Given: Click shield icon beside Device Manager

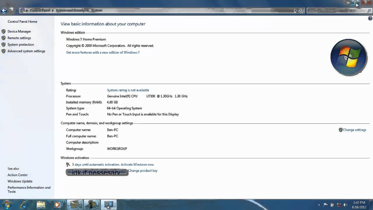Looking at the screenshot, I should click(3, 32).
